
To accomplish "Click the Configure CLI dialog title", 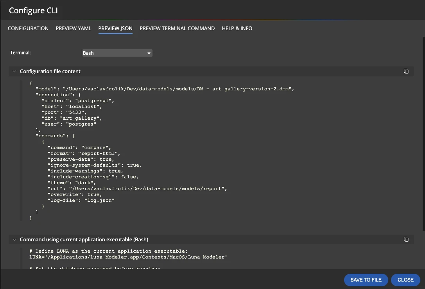I will tap(33, 10).
